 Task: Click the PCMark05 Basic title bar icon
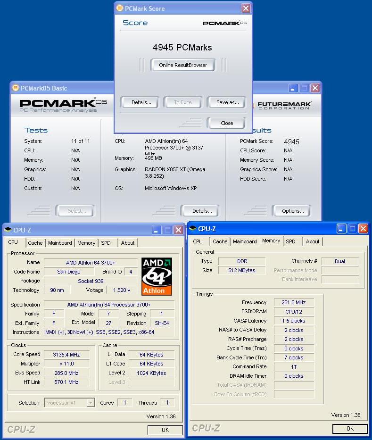(16, 88)
